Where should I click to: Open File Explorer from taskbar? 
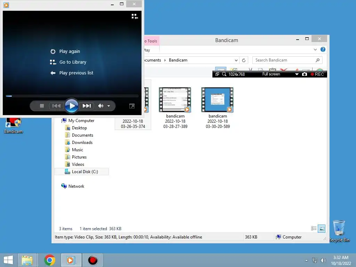(x=27, y=260)
